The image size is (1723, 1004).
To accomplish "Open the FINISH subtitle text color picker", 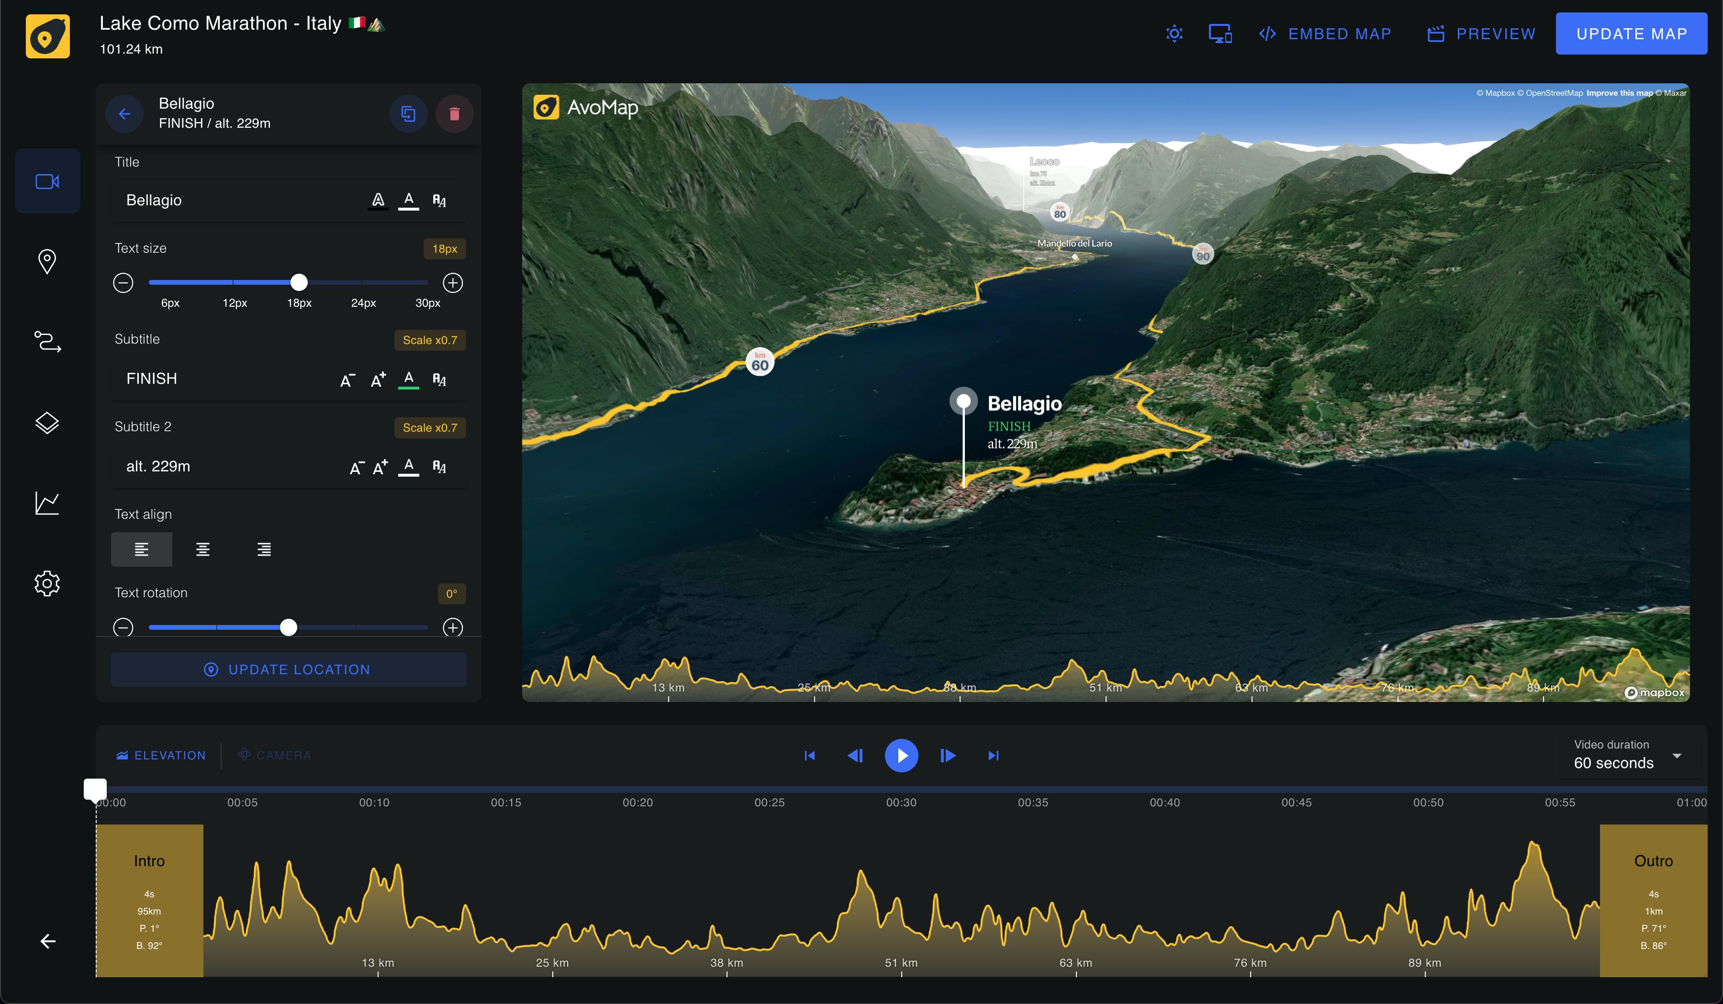I will 409,379.
